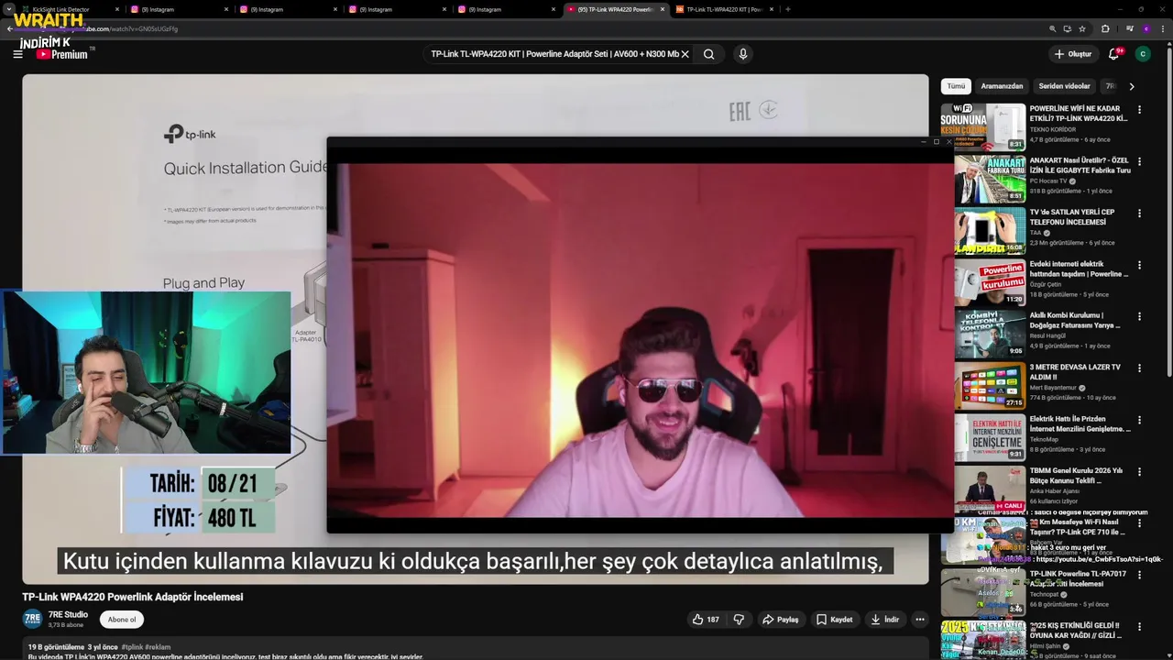Subscribe with Abone ol button
The width and height of the screenshot is (1173, 660).
pos(122,620)
